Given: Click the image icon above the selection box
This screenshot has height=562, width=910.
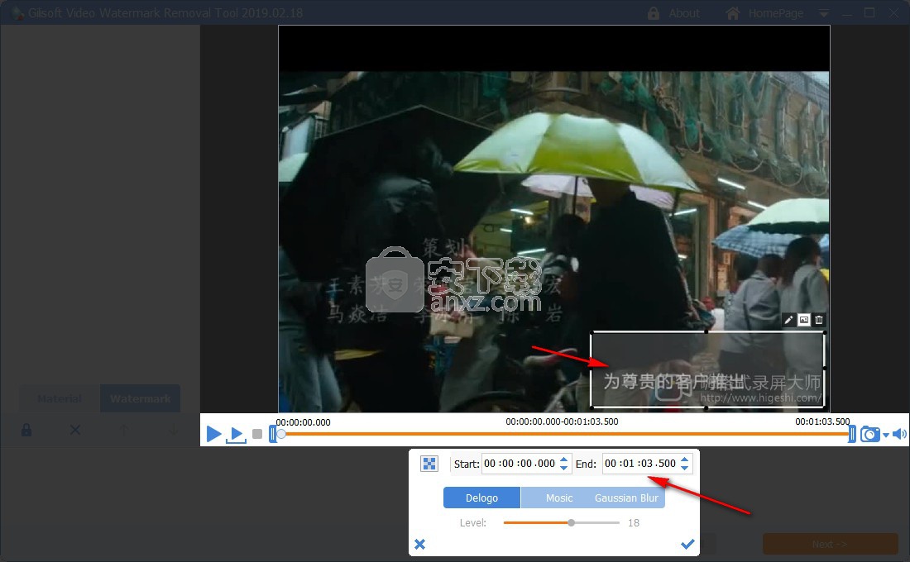Looking at the screenshot, I should [804, 320].
